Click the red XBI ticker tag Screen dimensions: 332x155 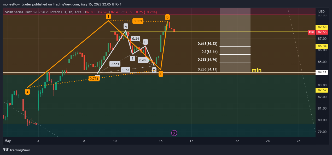pyautogui.click(x=311, y=32)
